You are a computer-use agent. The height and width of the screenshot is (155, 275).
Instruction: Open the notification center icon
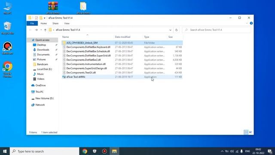(x=270, y=151)
